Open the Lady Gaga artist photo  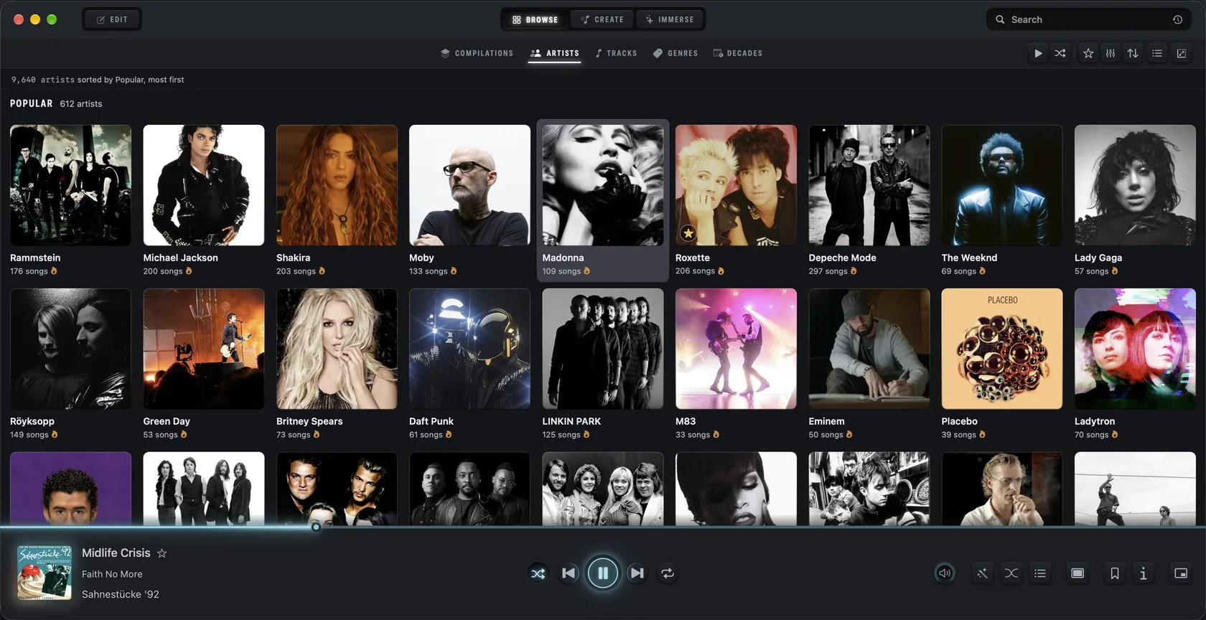pos(1135,185)
